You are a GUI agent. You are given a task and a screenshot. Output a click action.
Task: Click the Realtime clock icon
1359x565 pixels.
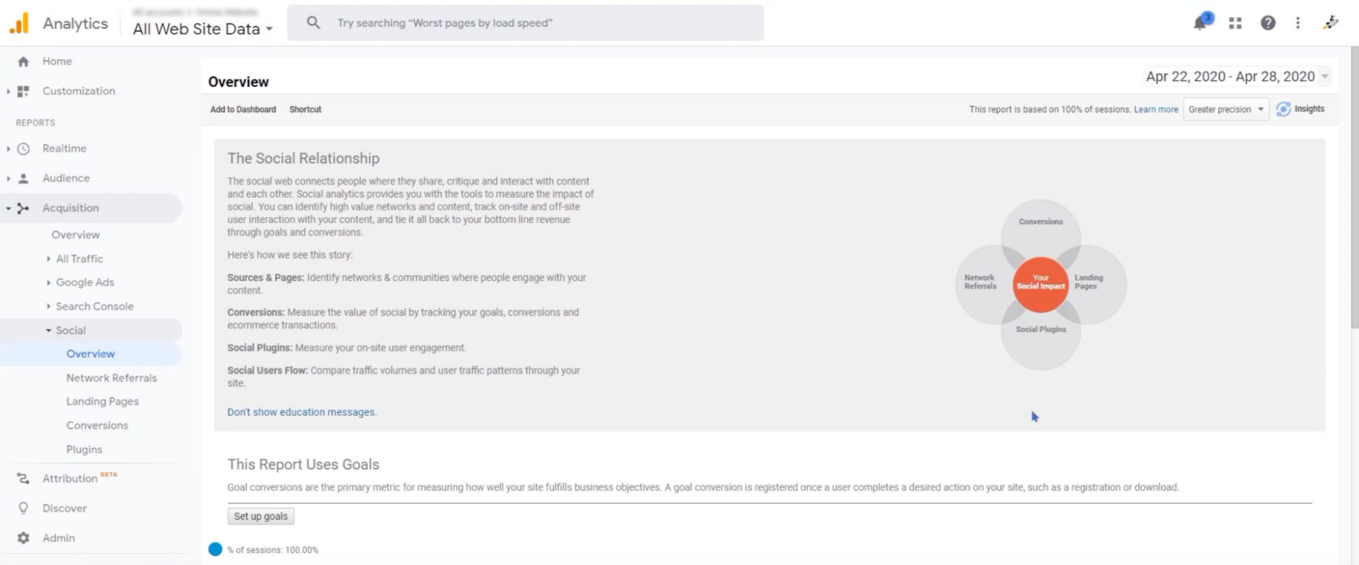coord(24,149)
